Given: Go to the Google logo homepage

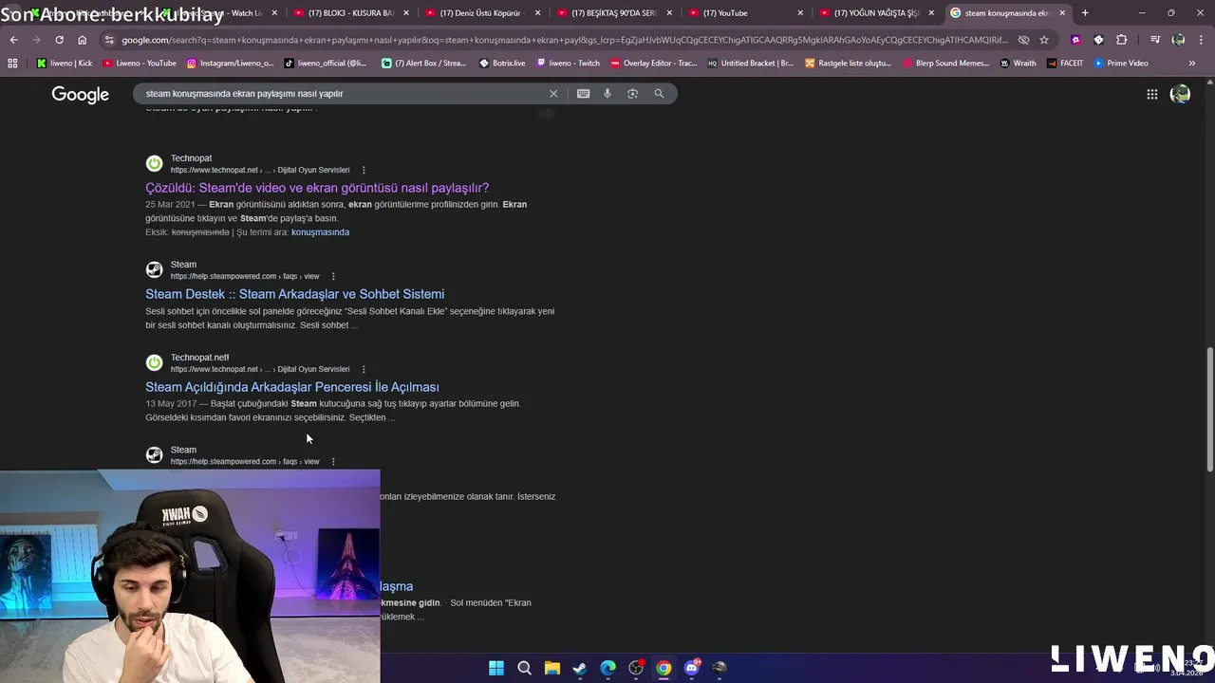Looking at the screenshot, I should tap(81, 95).
